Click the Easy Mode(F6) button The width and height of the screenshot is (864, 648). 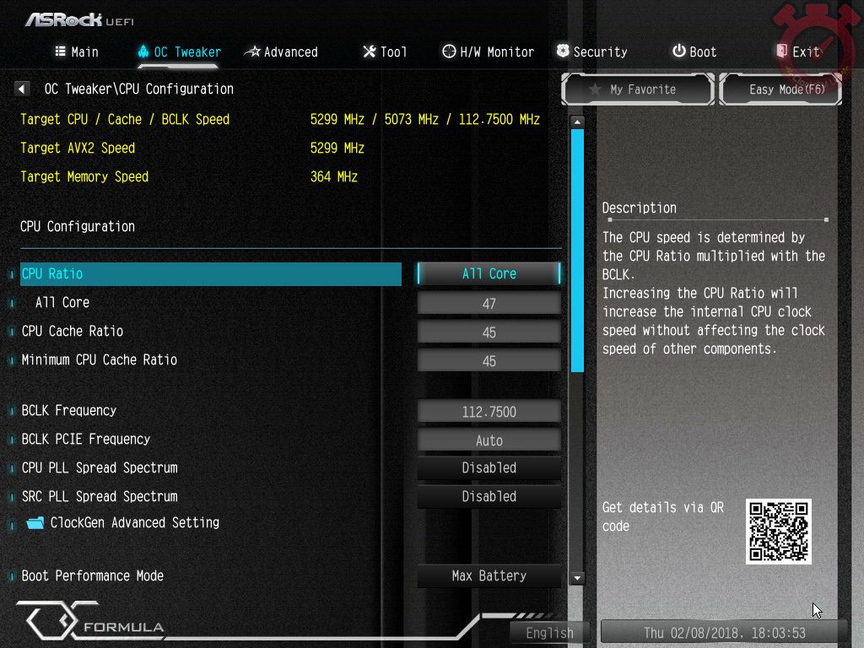coord(780,89)
